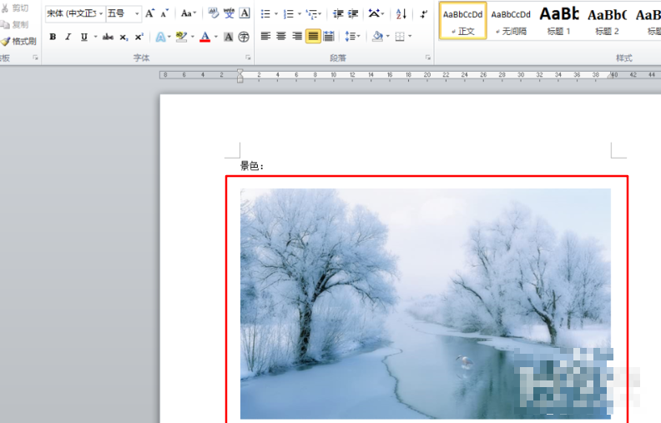The height and width of the screenshot is (423, 661).
Task: Grow font size with the large A icon
Action: pos(149,13)
